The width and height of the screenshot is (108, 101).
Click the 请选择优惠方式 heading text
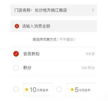click(45, 39)
